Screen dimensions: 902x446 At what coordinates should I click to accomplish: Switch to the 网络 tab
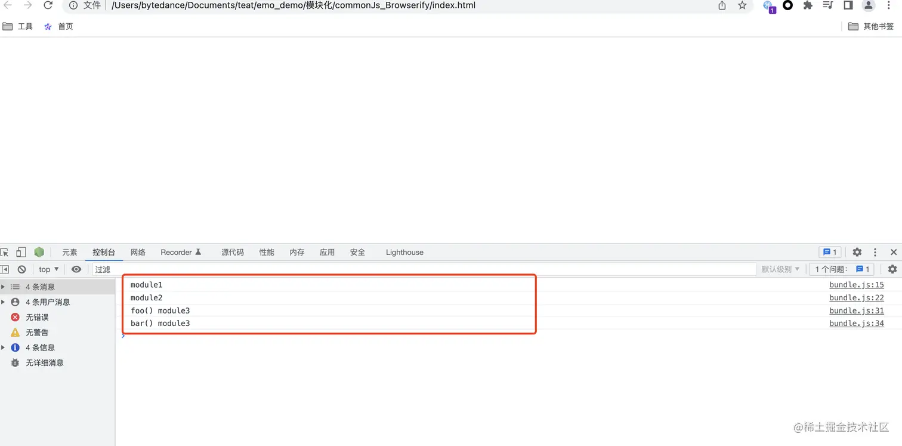pos(138,252)
